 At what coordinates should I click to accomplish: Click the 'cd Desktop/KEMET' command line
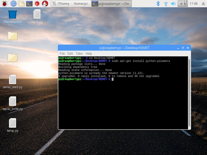pyautogui.click(x=102, y=58)
